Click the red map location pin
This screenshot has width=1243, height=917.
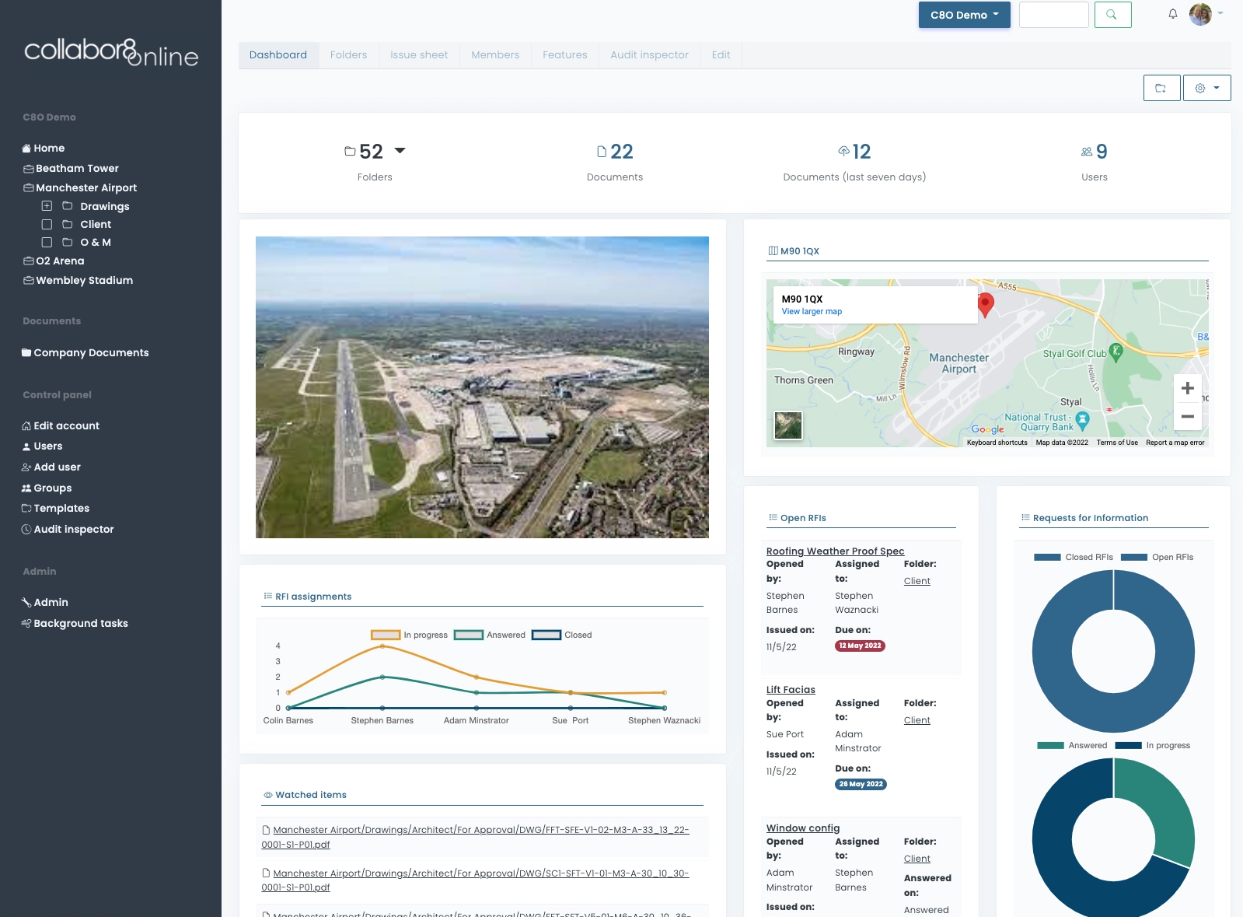tap(985, 304)
